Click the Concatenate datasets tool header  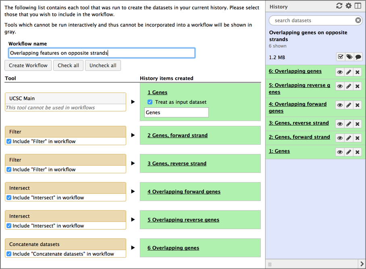coord(65,244)
